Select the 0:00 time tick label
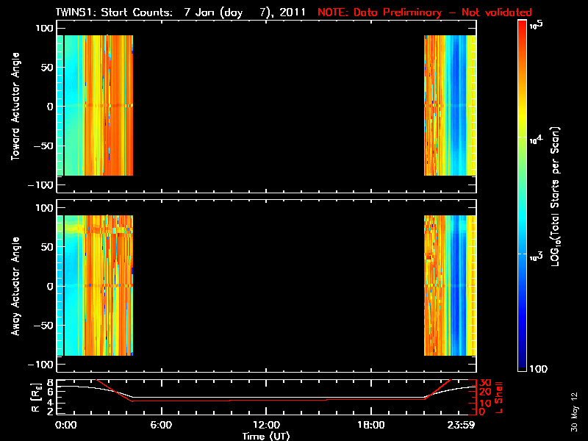This screenshot has height=441, width=588. coord(66,425)
